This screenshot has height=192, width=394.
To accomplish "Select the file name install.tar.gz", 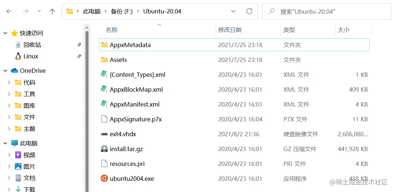I will (127, 149).
